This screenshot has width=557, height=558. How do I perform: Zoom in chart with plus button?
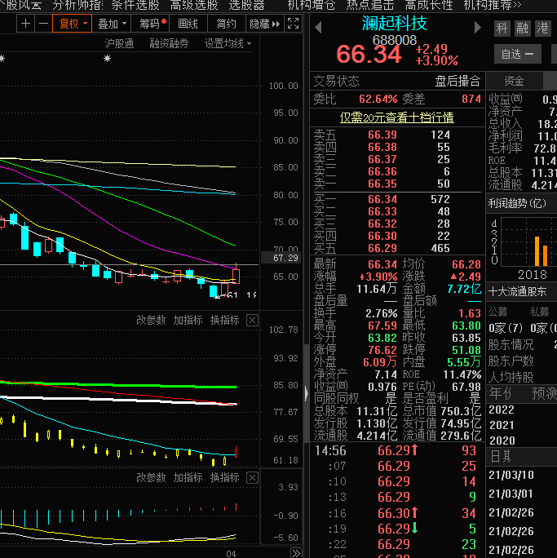[25, 24]
